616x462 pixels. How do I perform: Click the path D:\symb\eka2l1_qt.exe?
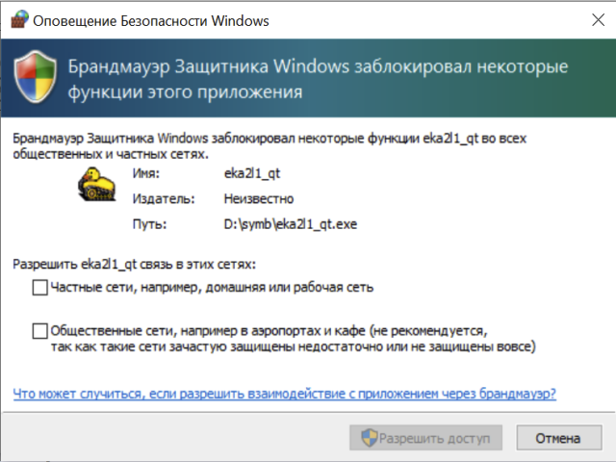291,224
